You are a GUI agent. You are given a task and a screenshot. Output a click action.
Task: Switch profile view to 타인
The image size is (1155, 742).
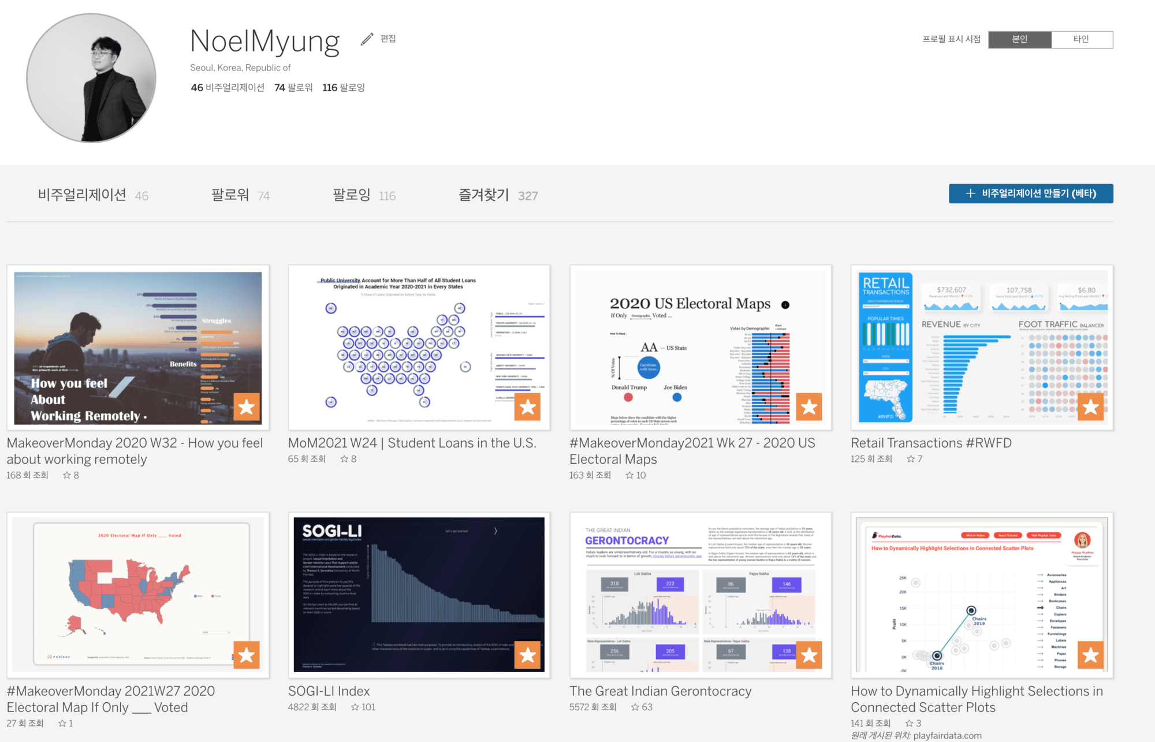click(x=1081, y=39)
